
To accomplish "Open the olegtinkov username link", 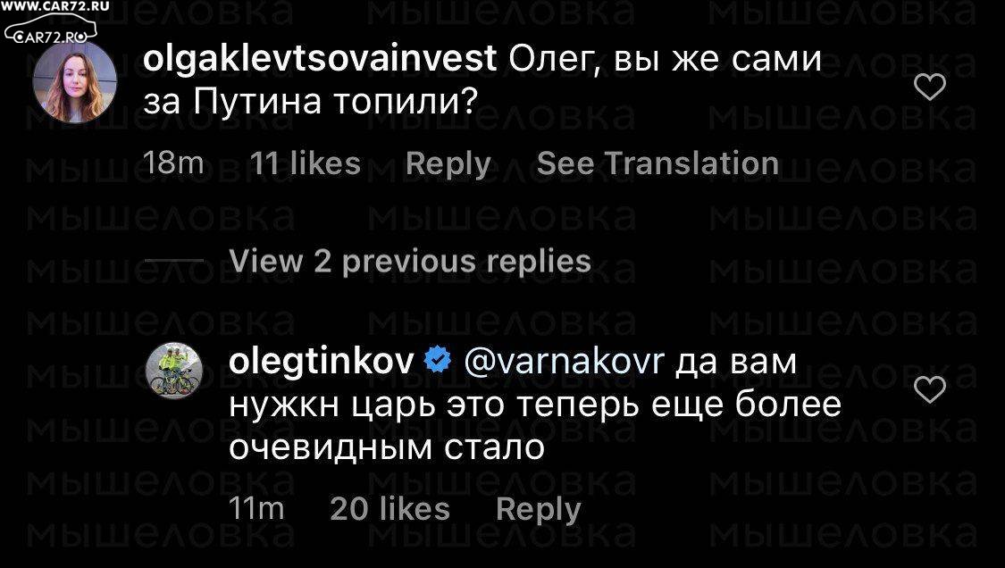I will point(321,362).
